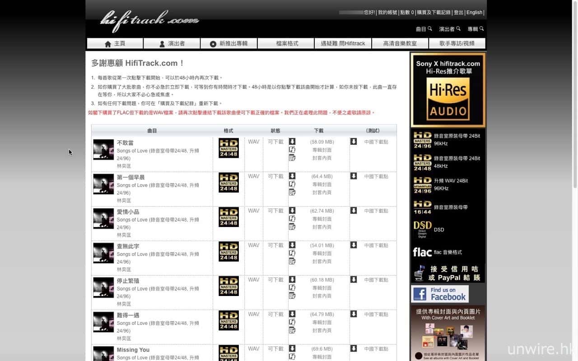Click 中國下載點 link for 難得一遇

pos(376,315)
